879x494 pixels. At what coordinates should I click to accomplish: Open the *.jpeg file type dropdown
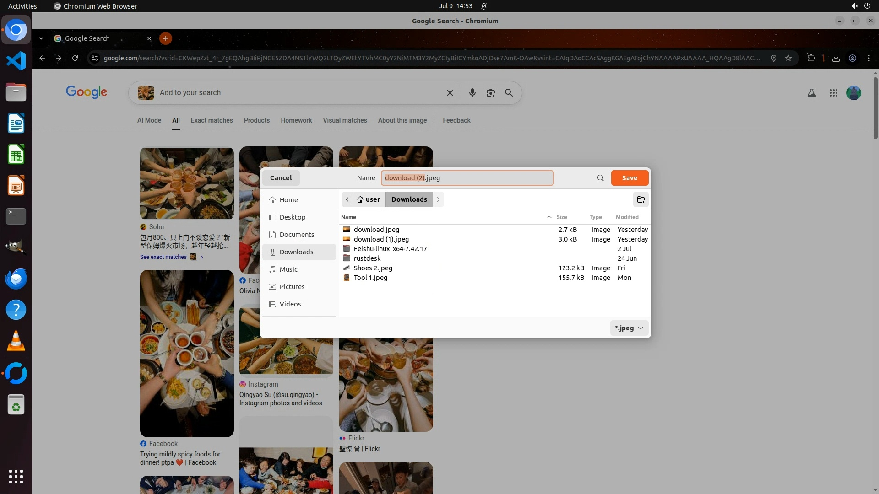pos(629,328)
